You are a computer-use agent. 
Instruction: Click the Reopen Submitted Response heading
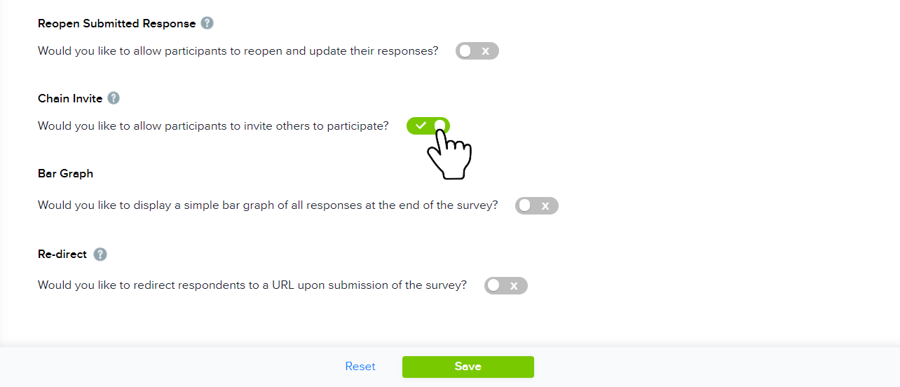116,24
